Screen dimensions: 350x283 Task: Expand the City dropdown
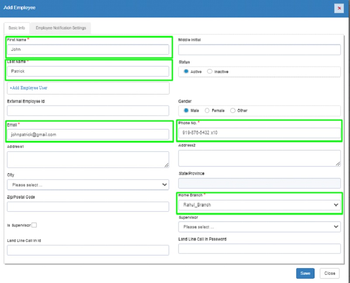point(88,185)
